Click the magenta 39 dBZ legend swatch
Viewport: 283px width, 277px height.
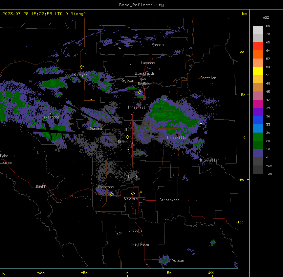click(x=258, y=104)
